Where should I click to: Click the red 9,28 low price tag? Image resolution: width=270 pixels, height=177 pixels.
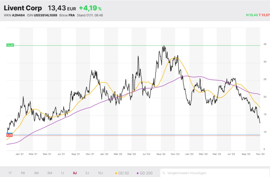pyautogui.click(x=9, y=135)
